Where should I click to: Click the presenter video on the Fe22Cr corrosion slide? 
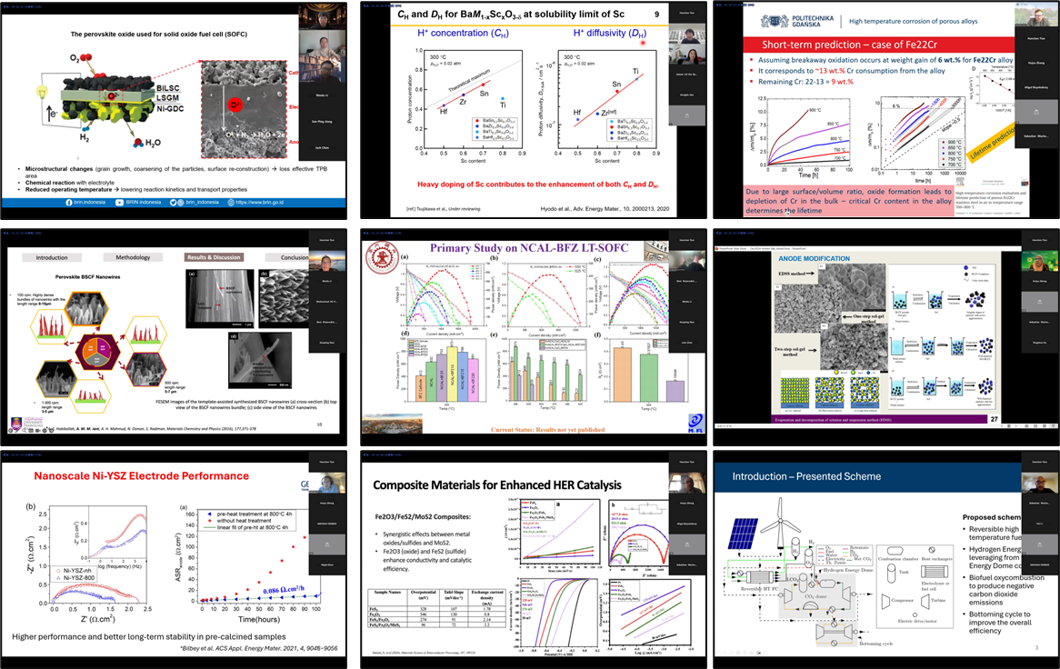1036,20
